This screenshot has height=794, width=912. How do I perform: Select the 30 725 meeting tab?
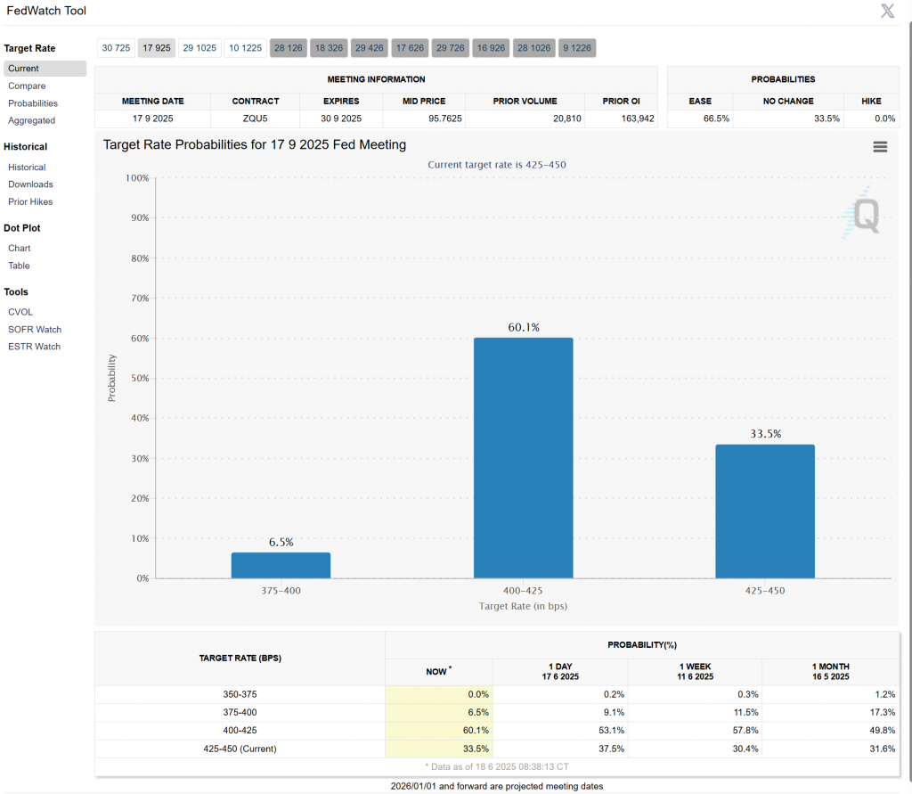[116, 48]
